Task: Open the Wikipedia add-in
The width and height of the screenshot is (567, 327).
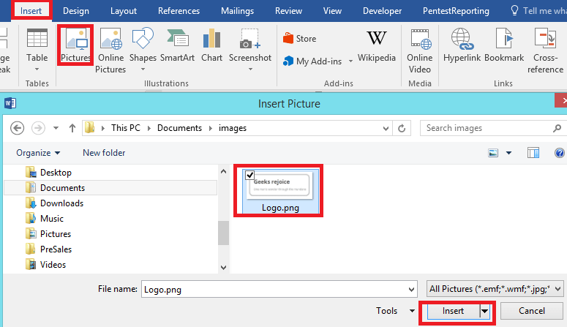Action: click(377, 45)
